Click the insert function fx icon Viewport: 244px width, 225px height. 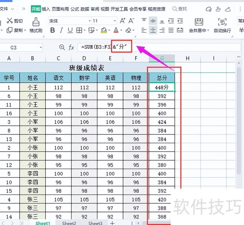(x=71, y=47)
